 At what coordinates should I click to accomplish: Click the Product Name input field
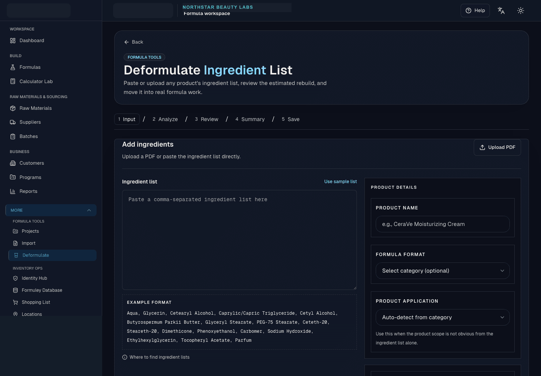(x=443, y=224)
